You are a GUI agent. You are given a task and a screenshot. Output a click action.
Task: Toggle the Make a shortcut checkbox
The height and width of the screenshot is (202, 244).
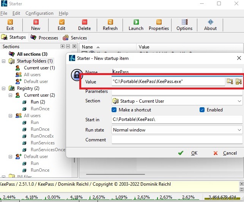pos(114,110)
